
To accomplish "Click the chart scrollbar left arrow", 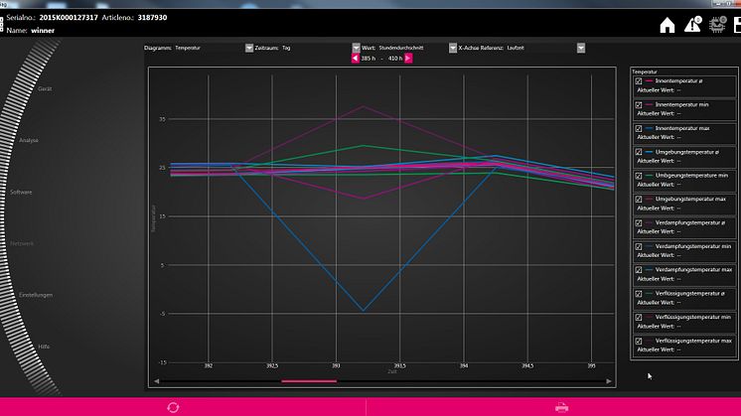I will (x=156, y=381).
